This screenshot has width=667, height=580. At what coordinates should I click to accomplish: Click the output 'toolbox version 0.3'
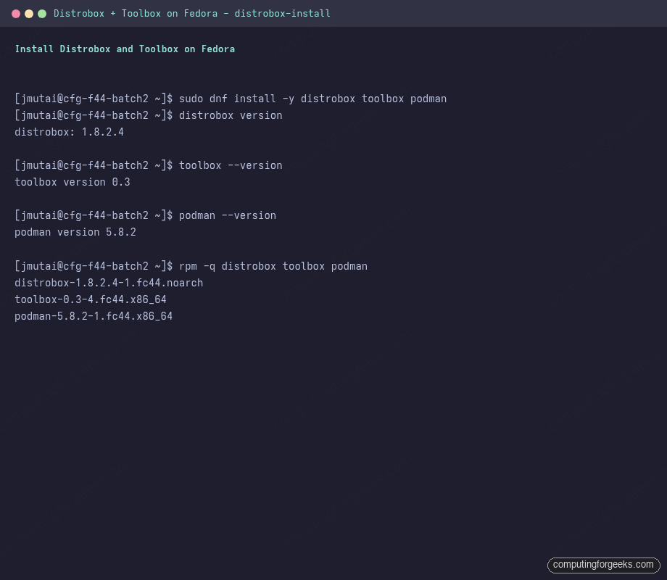[x=72, y=182]
